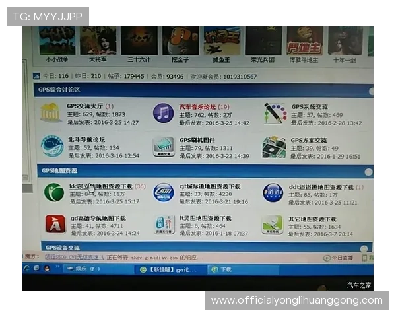Open gd高德导航地图下载 forum link
This screenshot has height=317, width=396.
(x=98, y=218)
